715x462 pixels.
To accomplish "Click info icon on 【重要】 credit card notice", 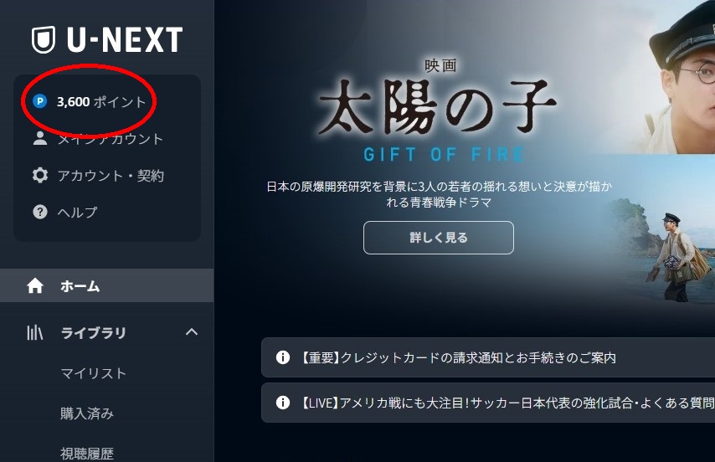I will pos(283,357).
